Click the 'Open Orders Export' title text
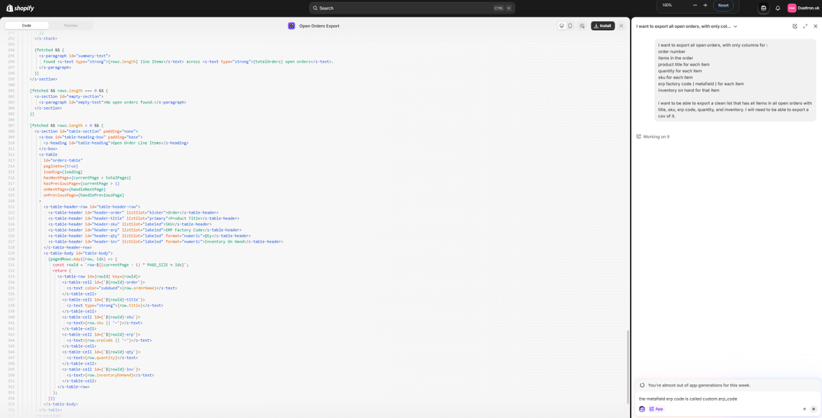The height and width of the screenshot is (418, 822). 319,26
